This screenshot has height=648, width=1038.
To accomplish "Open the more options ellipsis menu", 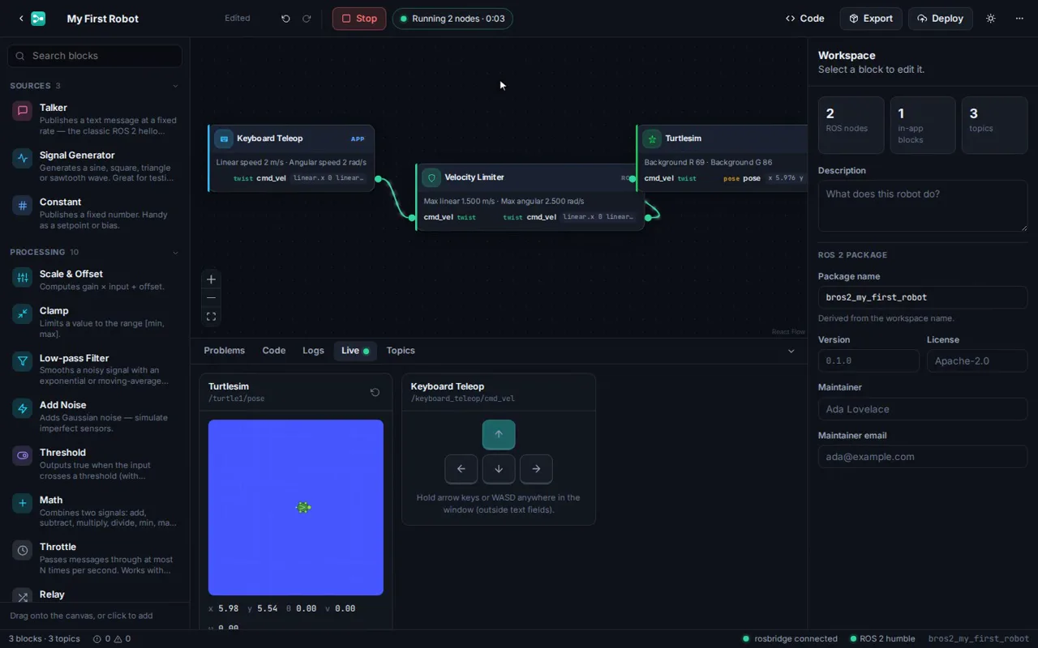I will [1019, 19].
